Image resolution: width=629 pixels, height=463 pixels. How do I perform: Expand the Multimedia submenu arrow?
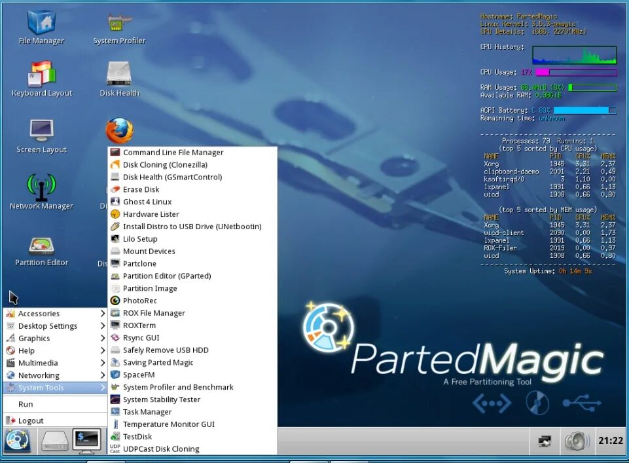[x=102, y=363]
